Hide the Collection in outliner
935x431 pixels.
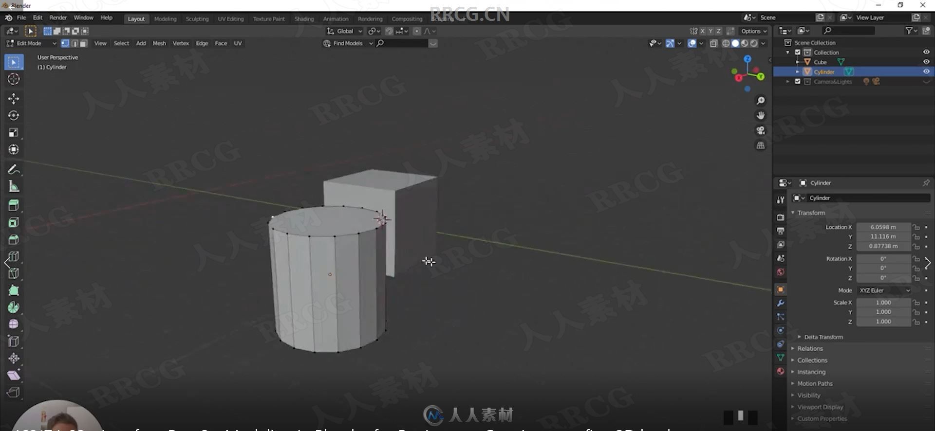pyautogui.click(x=926, y=52)
